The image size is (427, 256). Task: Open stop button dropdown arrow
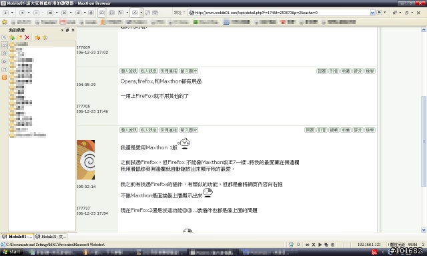click(x=71, y=13)
